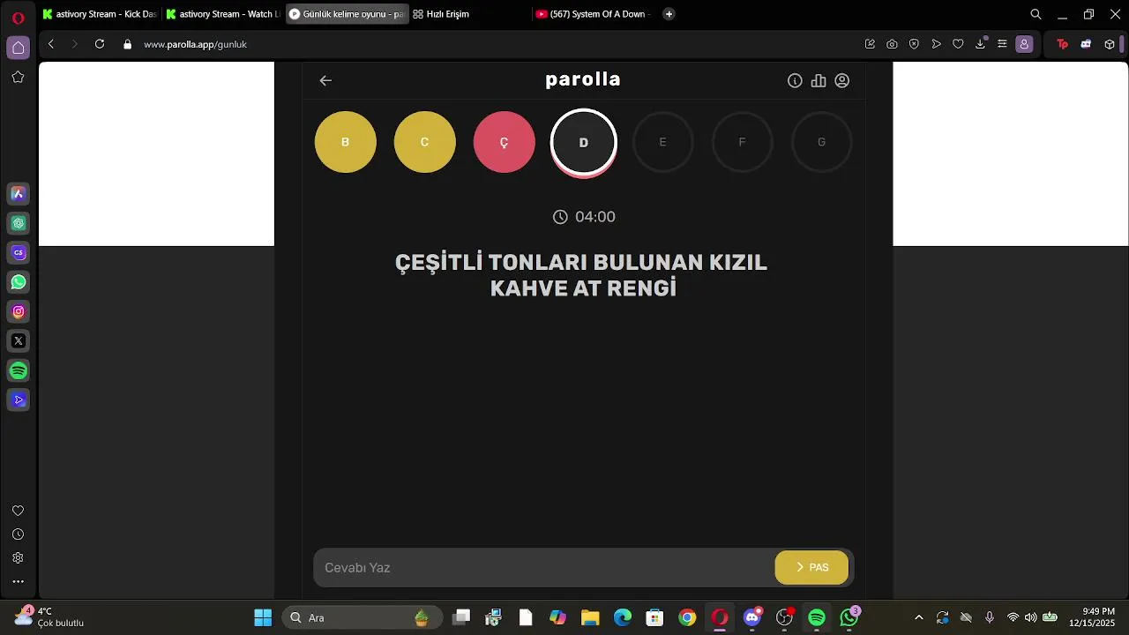Click the parolla back arrow
This screenshot has width=1129, height=635.
pyautogui.click(x=325, y=80)
